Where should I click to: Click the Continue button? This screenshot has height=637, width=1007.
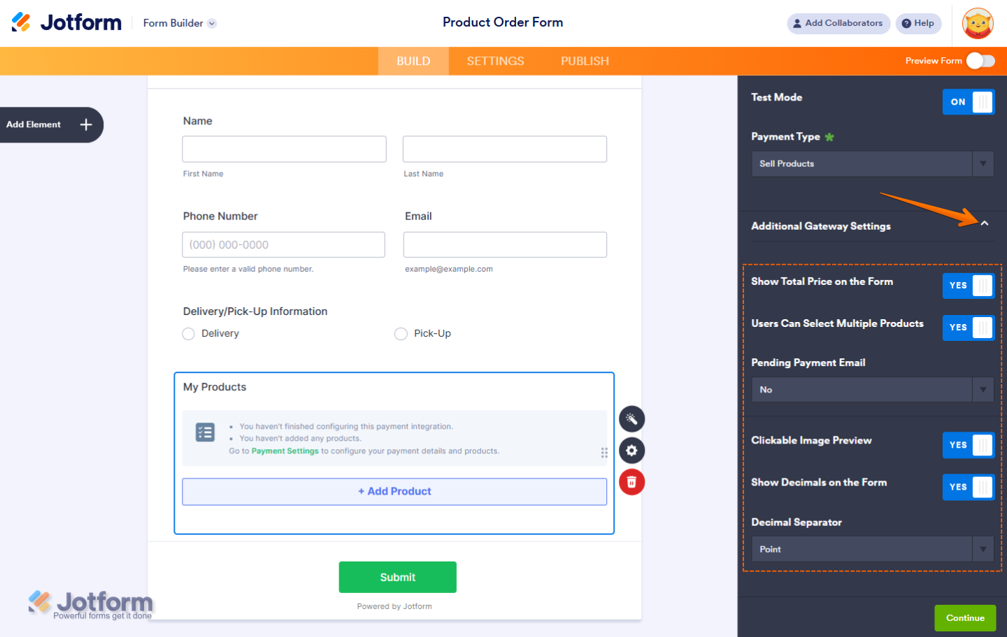coord(965,617)
